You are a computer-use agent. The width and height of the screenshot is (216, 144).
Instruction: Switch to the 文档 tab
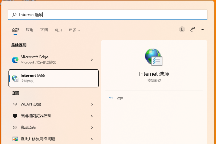click(44, 30)
